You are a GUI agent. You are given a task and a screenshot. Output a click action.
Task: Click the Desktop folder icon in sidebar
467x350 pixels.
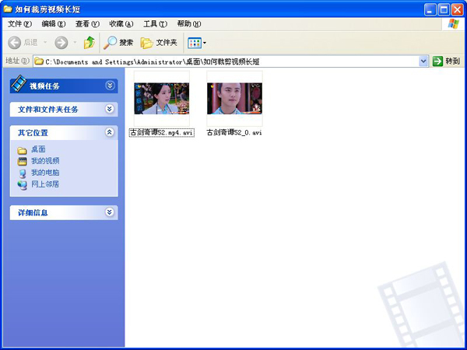click(22, 150)
